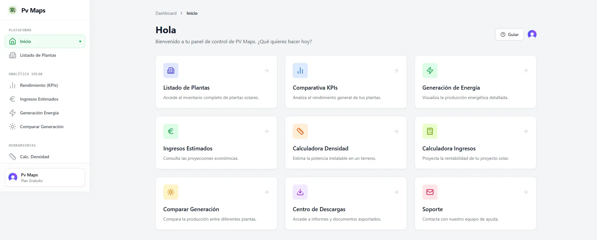Screen dimensions: 597x240
Task: Click the ruler icon beside Calc. Densidad
Action: 13,157
